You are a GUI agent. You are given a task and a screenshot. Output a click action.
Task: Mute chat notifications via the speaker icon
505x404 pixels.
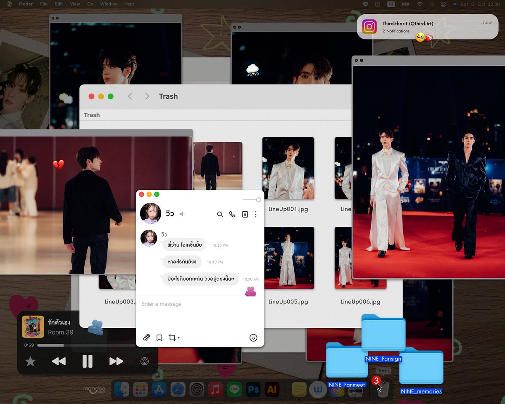182,214
